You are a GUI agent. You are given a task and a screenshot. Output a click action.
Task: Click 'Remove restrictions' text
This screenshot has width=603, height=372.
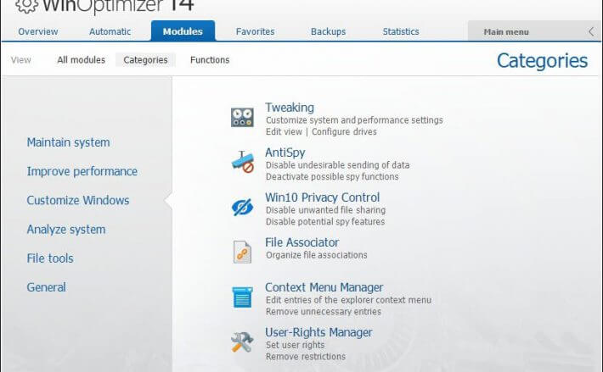click(306, 356)
